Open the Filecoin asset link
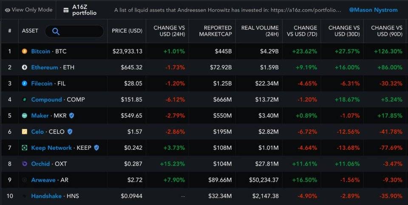The width and height of the screenshot is (408, 205). pyautogui.click(x=42, y=84)
